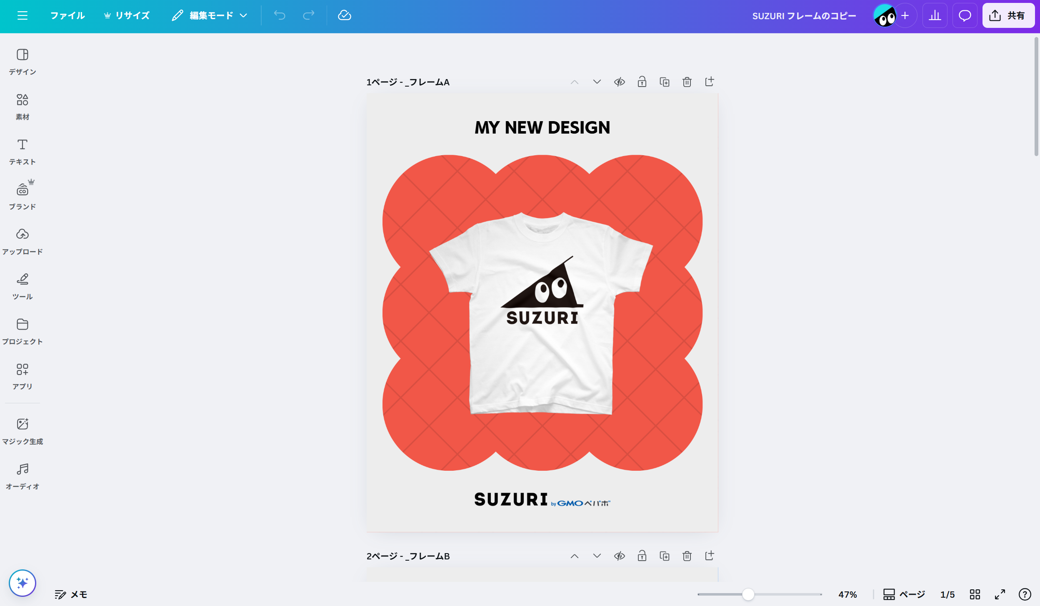Open the テキスト panel
This screenshot has width=1040, height=606.
point(22,151)
